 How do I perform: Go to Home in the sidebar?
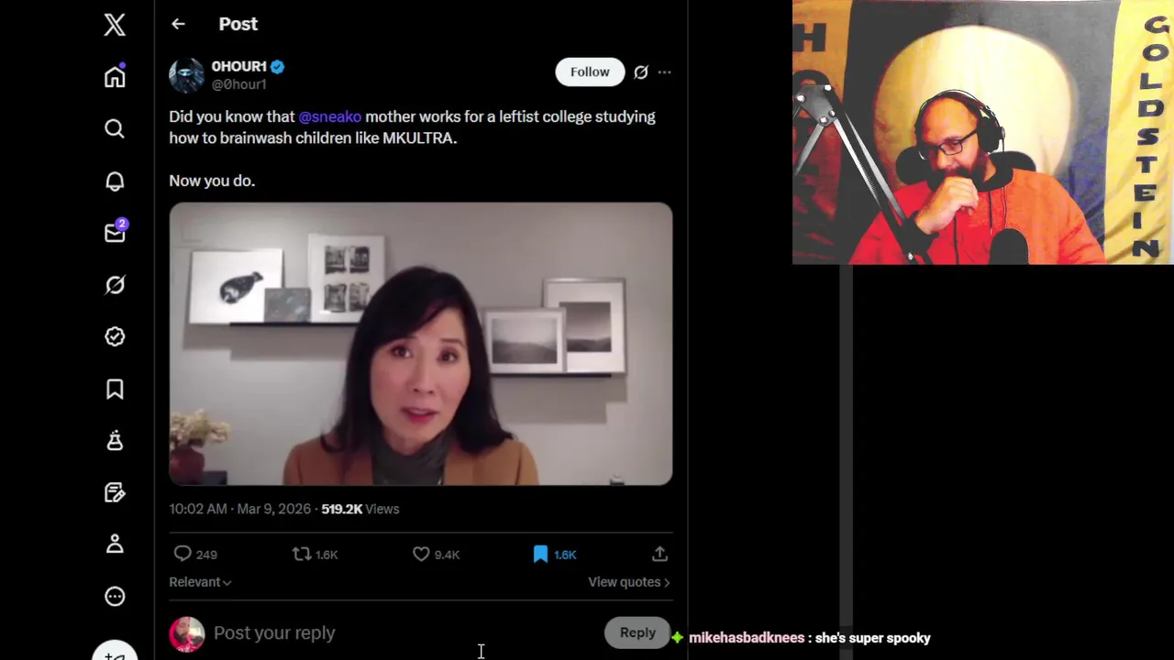pos(115,76)
